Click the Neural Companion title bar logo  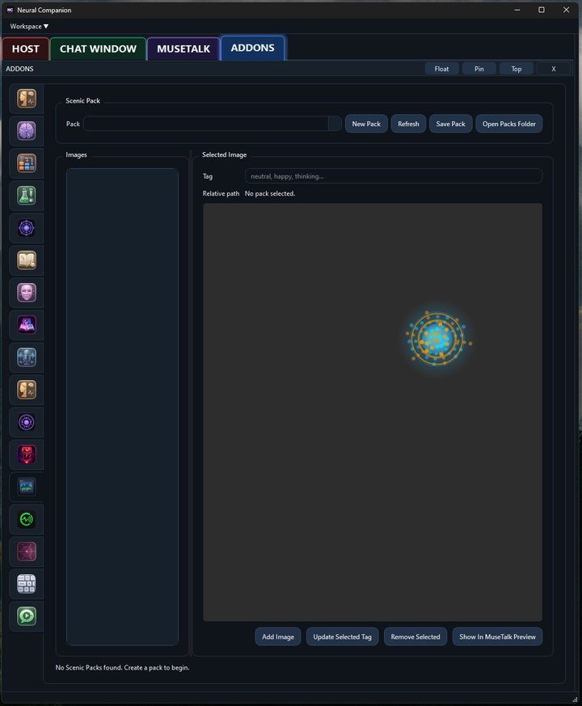(x=10, y=10)
